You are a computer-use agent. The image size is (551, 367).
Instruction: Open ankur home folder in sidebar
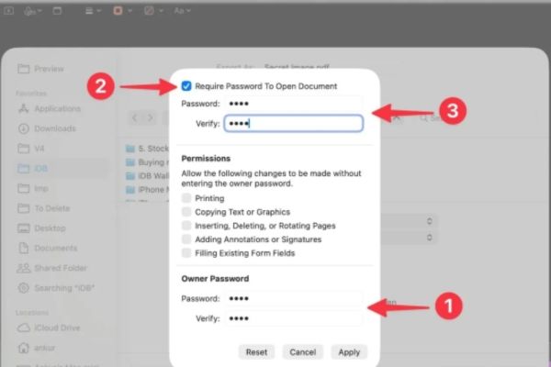[x=36, y=348]
